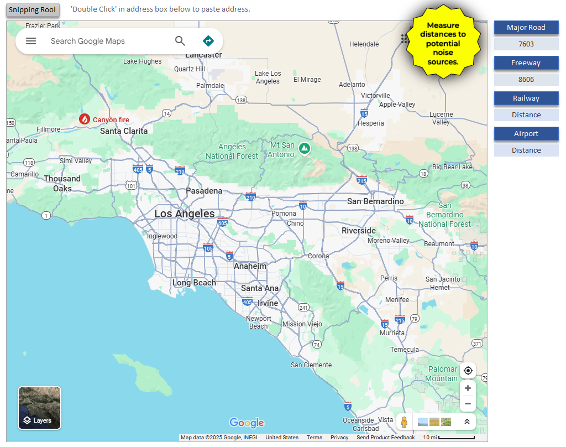Click the Victorville label
This screenshot has height=447, width=566.
(x=375, y=95)
